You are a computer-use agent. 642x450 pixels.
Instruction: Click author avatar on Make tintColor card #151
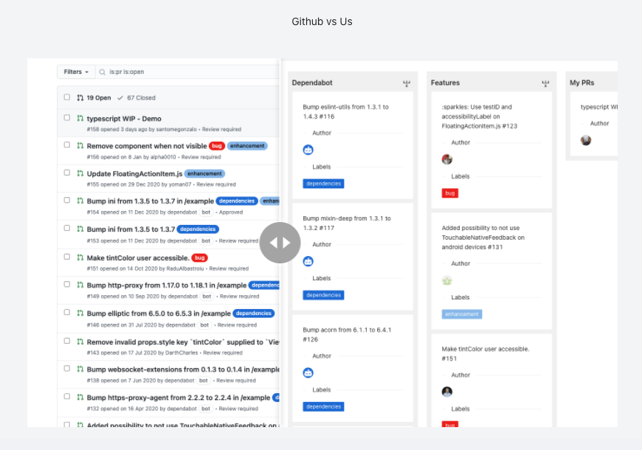click(x=447, y=392)
